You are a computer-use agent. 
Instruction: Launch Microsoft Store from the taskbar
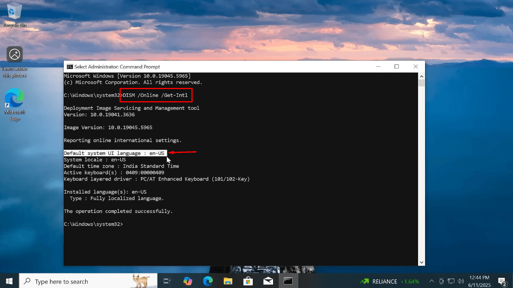(x=248, y=281)
